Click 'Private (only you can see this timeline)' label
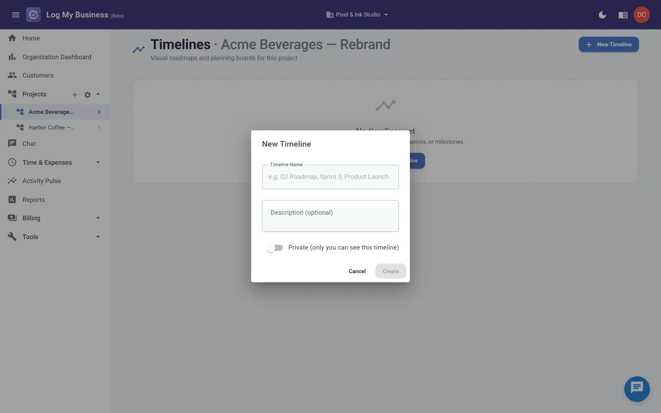 pos(343,247)
